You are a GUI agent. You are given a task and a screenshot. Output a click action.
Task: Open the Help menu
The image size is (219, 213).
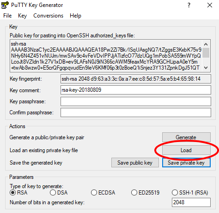click(x=75, y=16)
